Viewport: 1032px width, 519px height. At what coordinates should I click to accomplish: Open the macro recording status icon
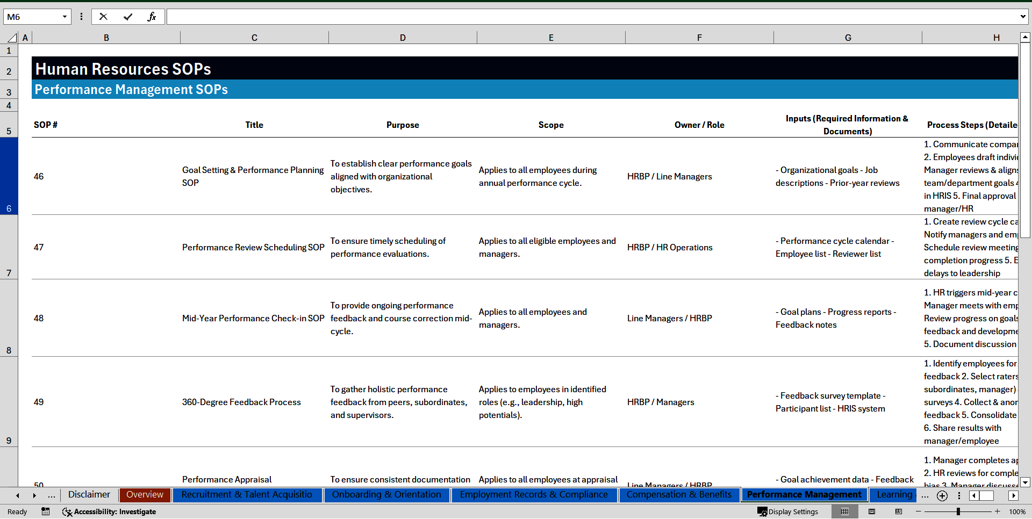click(46, 511)
